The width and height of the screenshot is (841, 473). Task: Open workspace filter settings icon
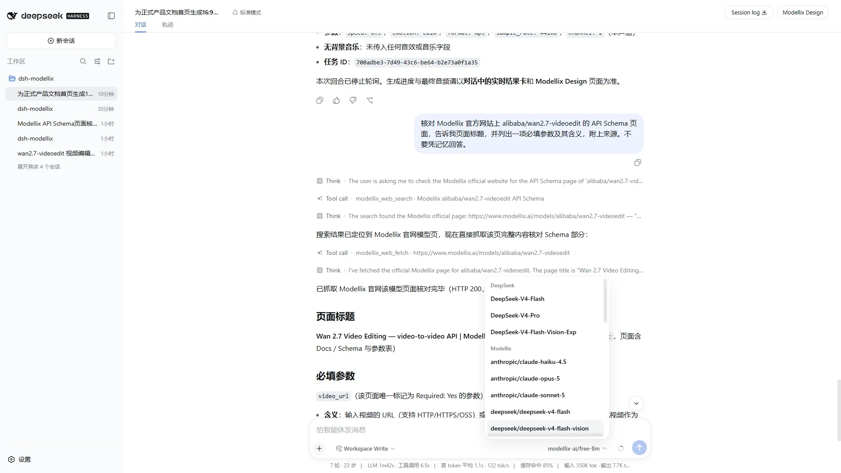[97, 61]
